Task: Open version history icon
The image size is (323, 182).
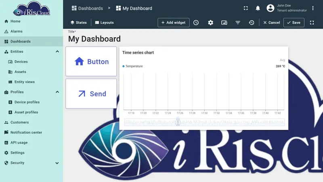Action: (x=251, y=23)
